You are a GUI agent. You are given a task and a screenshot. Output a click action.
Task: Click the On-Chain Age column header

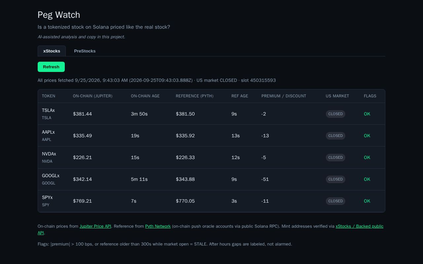click(x=145, y=96)
